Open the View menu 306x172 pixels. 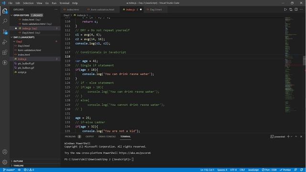(39, 3)
